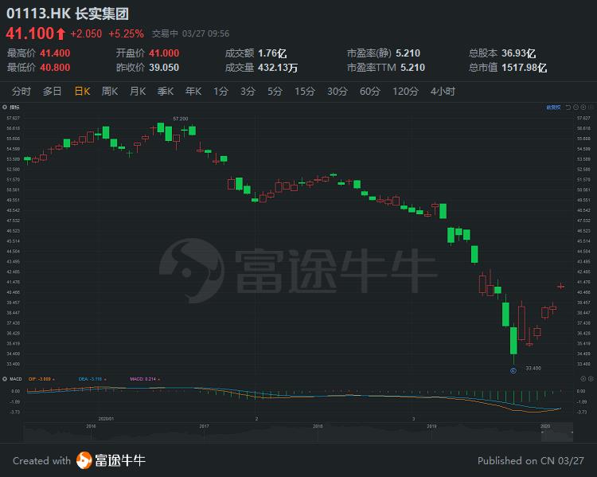Click the 交易中 03/27 09:56 status text
The image size is (597, 477).
click(190, 34)
